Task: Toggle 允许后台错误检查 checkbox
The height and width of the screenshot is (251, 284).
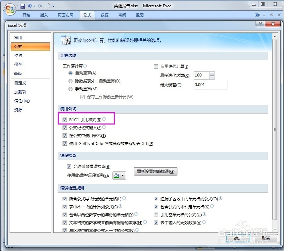Action: tap(69, 166)
